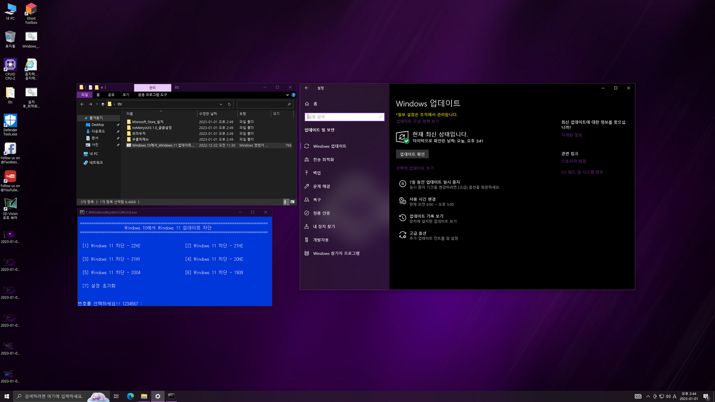
Task: Open the 홈 ribbon tab in File Explorer
Action: [98, 95]
